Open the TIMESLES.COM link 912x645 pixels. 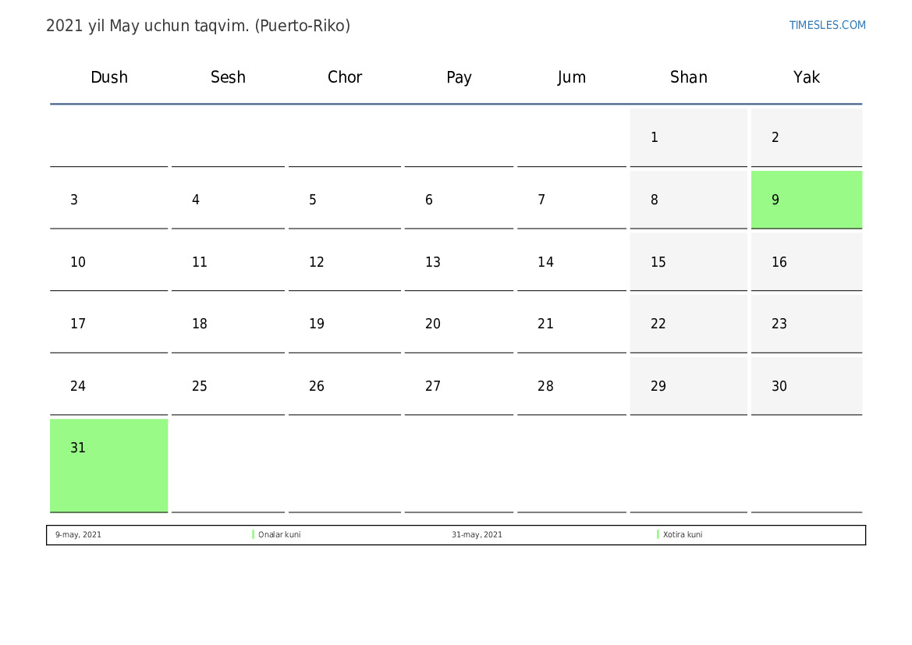[x=827, y=25]
